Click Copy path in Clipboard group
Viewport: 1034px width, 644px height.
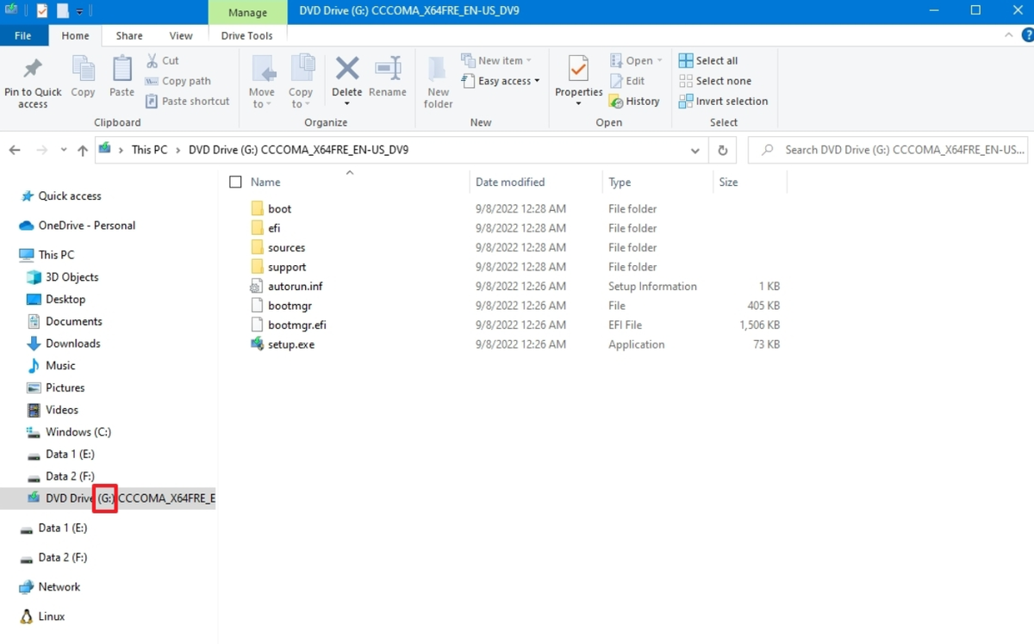(178, 81)
